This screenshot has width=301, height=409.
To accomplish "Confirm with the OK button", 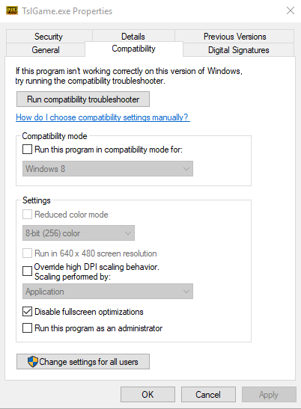I will coord(148,394).
